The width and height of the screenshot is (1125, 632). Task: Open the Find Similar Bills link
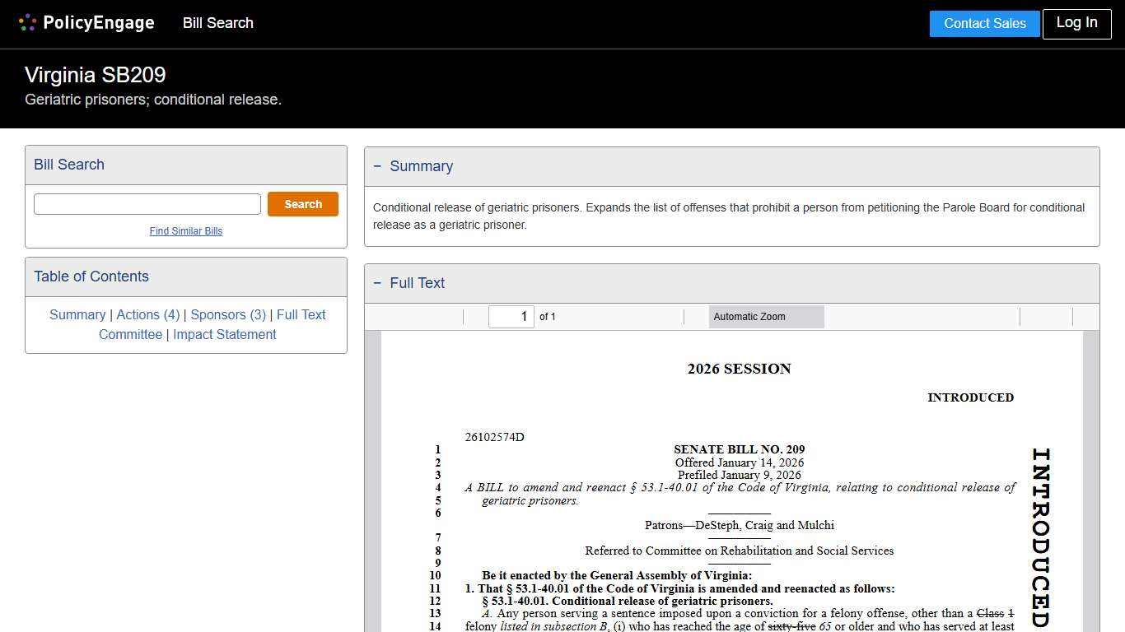tap(186, 231)
